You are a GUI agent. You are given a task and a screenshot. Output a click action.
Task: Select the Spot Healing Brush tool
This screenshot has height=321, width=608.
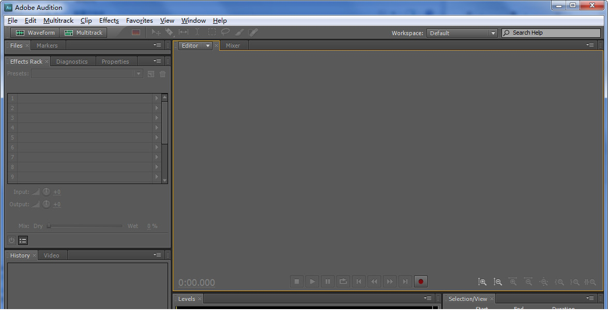[253, 32]
